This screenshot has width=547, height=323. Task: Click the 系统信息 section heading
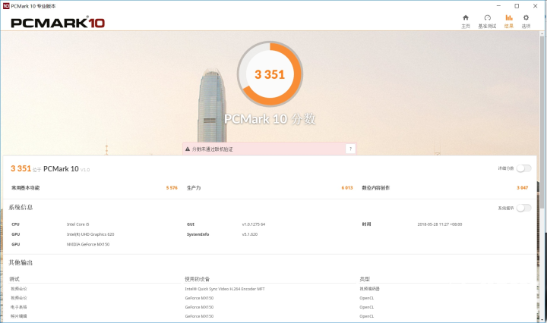[21, 208]
